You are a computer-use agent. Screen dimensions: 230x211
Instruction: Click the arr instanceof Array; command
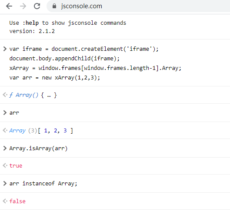[x=43, y=184]
